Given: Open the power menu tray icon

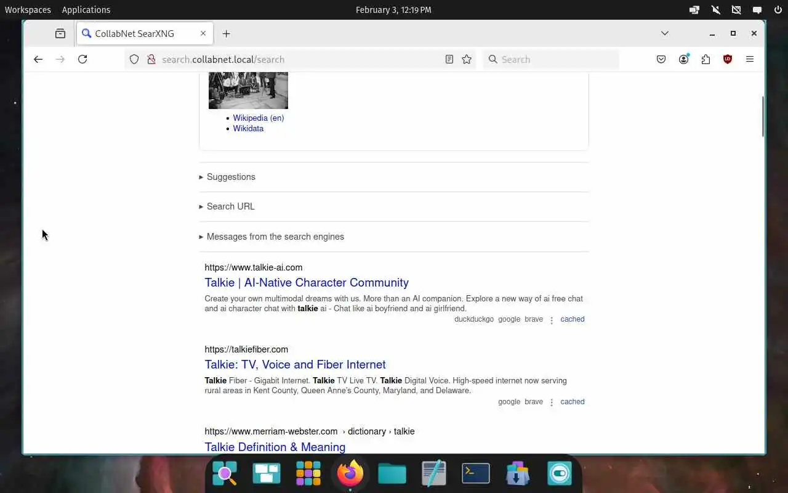Looking at the screenshot, I should point(778,10).
